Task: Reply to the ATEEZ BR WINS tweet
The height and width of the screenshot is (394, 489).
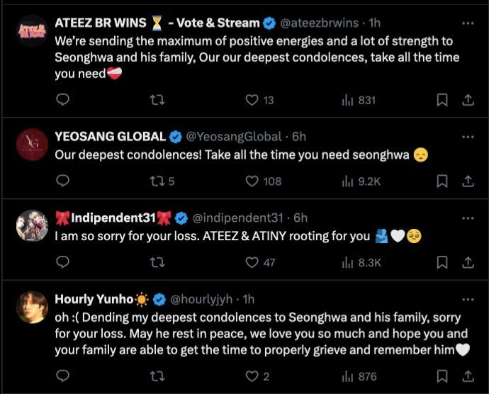Action: coord(62,101)
